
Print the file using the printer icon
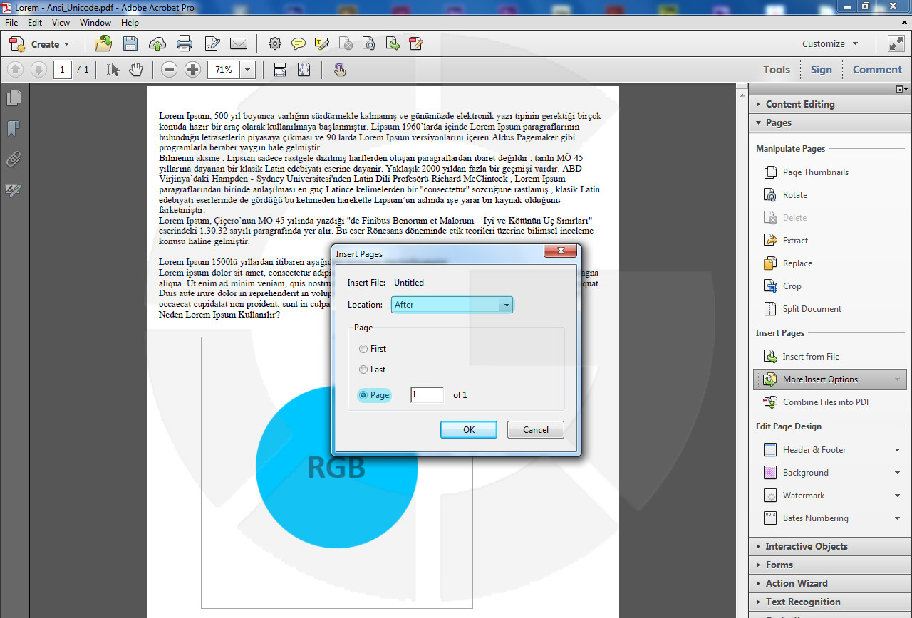pyautogui.click(x=185, y=44)
